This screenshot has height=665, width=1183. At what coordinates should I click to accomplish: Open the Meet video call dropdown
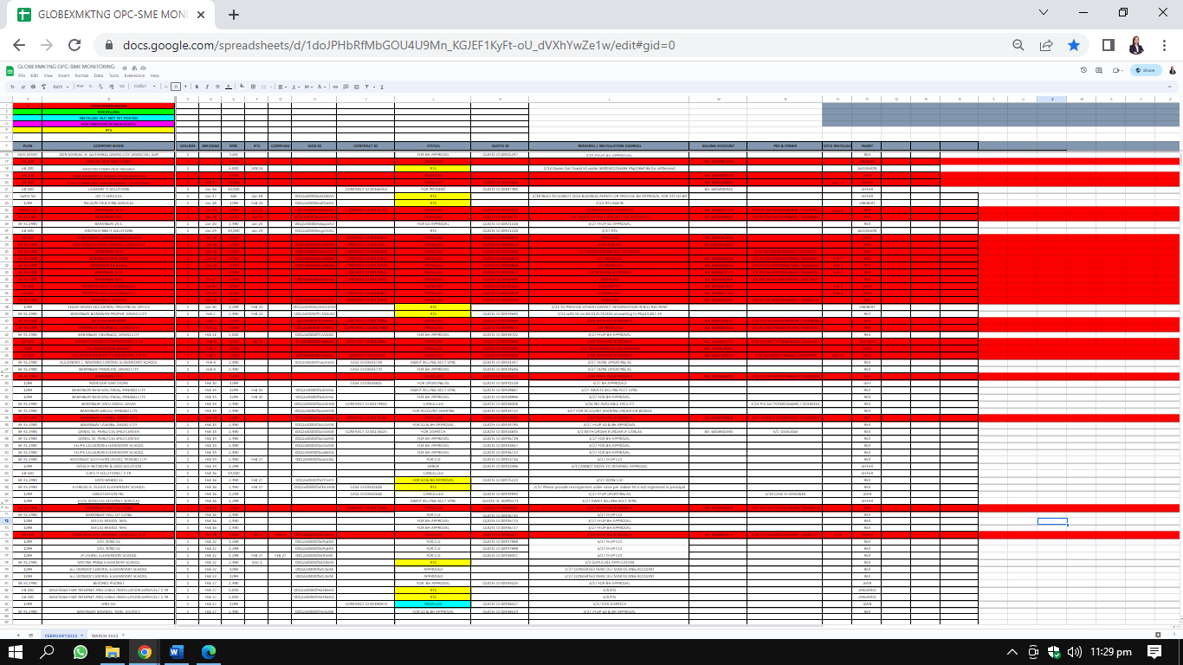[1117, 70]
